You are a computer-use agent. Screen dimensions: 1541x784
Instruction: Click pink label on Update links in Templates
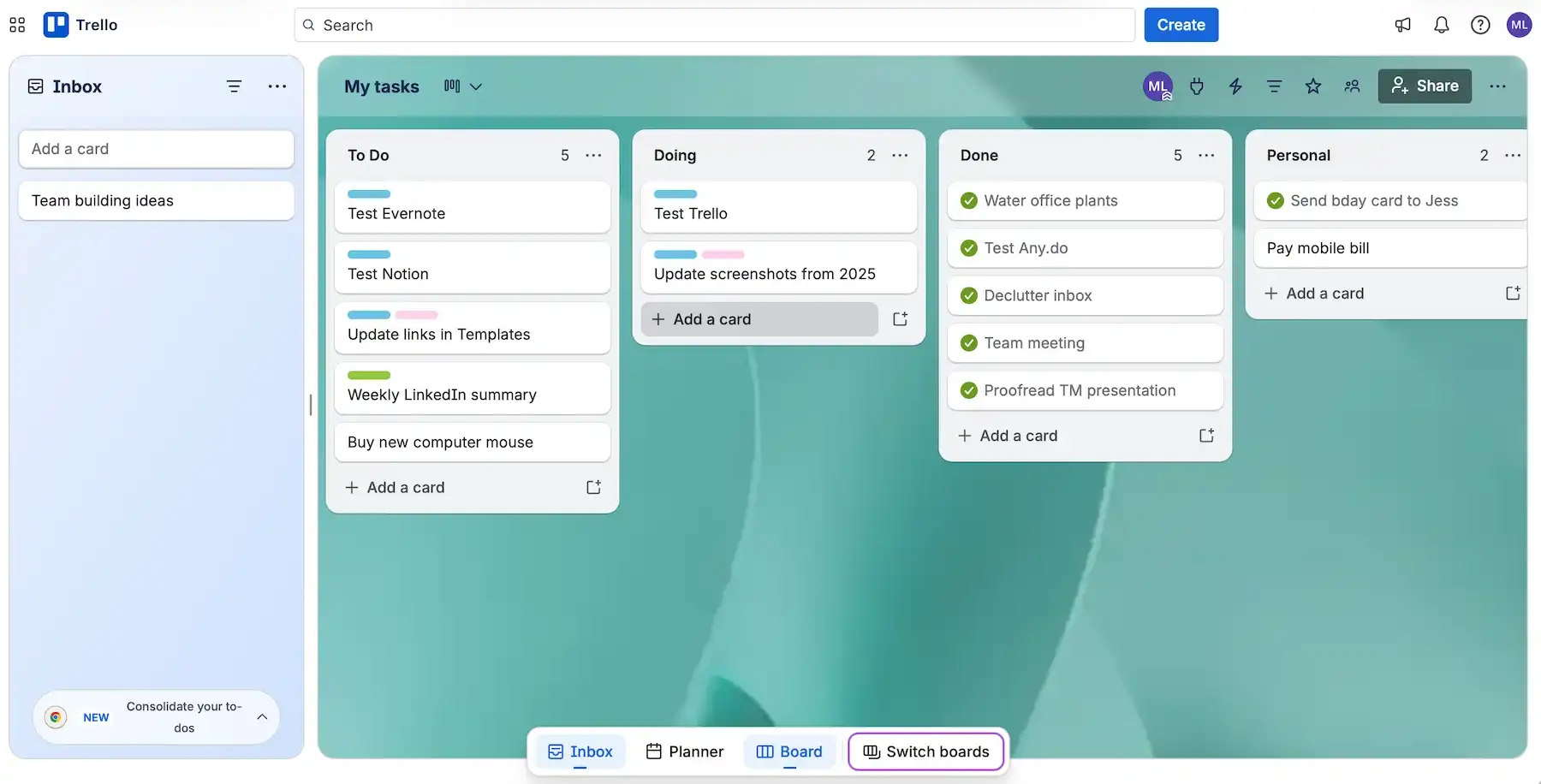417,315
